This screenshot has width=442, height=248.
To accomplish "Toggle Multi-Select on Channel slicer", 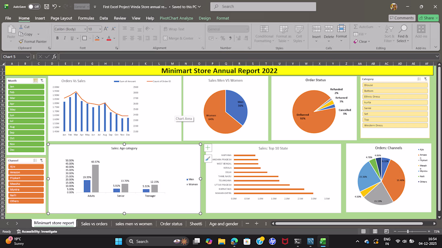I will point(35,160).
